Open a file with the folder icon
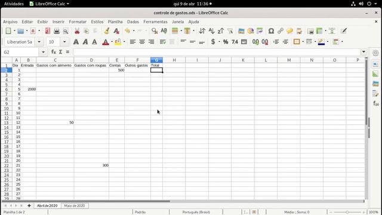 tap(21, 31)
